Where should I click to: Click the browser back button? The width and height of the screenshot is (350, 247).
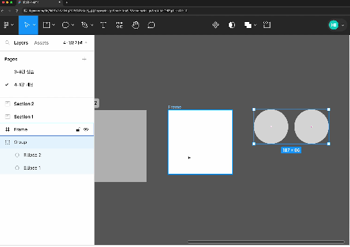(x=3, y=11)
